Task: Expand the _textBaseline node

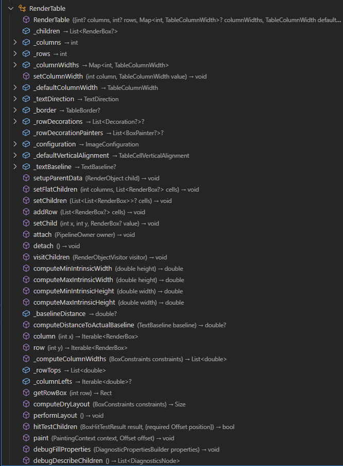Action: coord(14,166)
